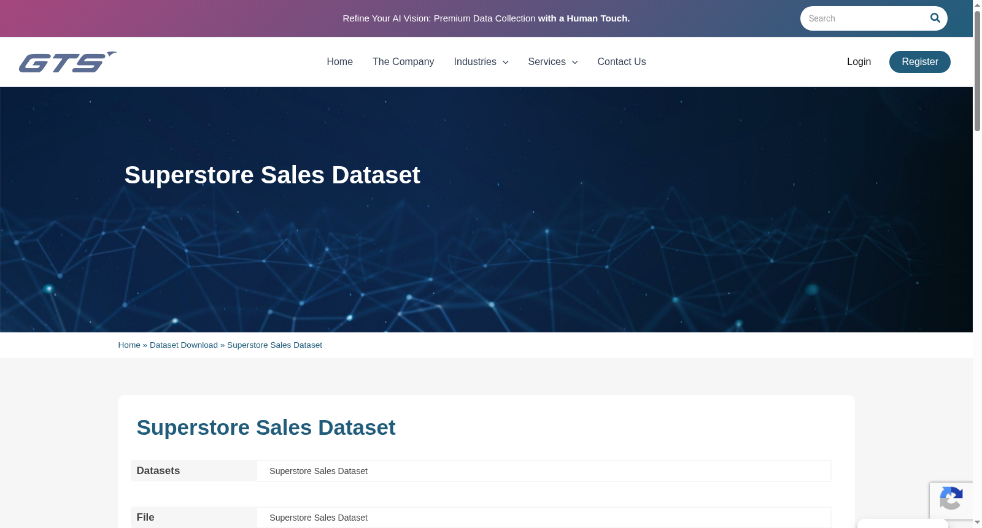Click the Register button
Screen dimensions: 982x528
pyautogui.click(x=919, y=62)
